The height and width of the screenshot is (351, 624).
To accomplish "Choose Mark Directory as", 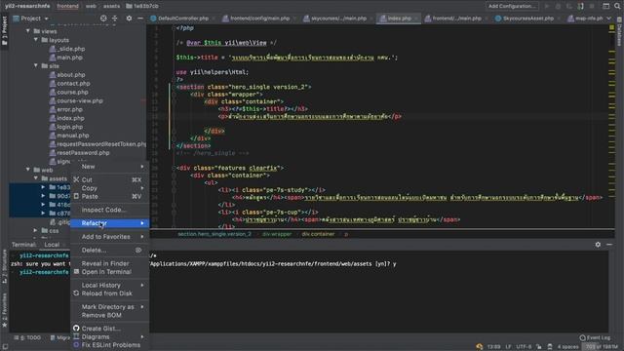I will pos(110,307).
